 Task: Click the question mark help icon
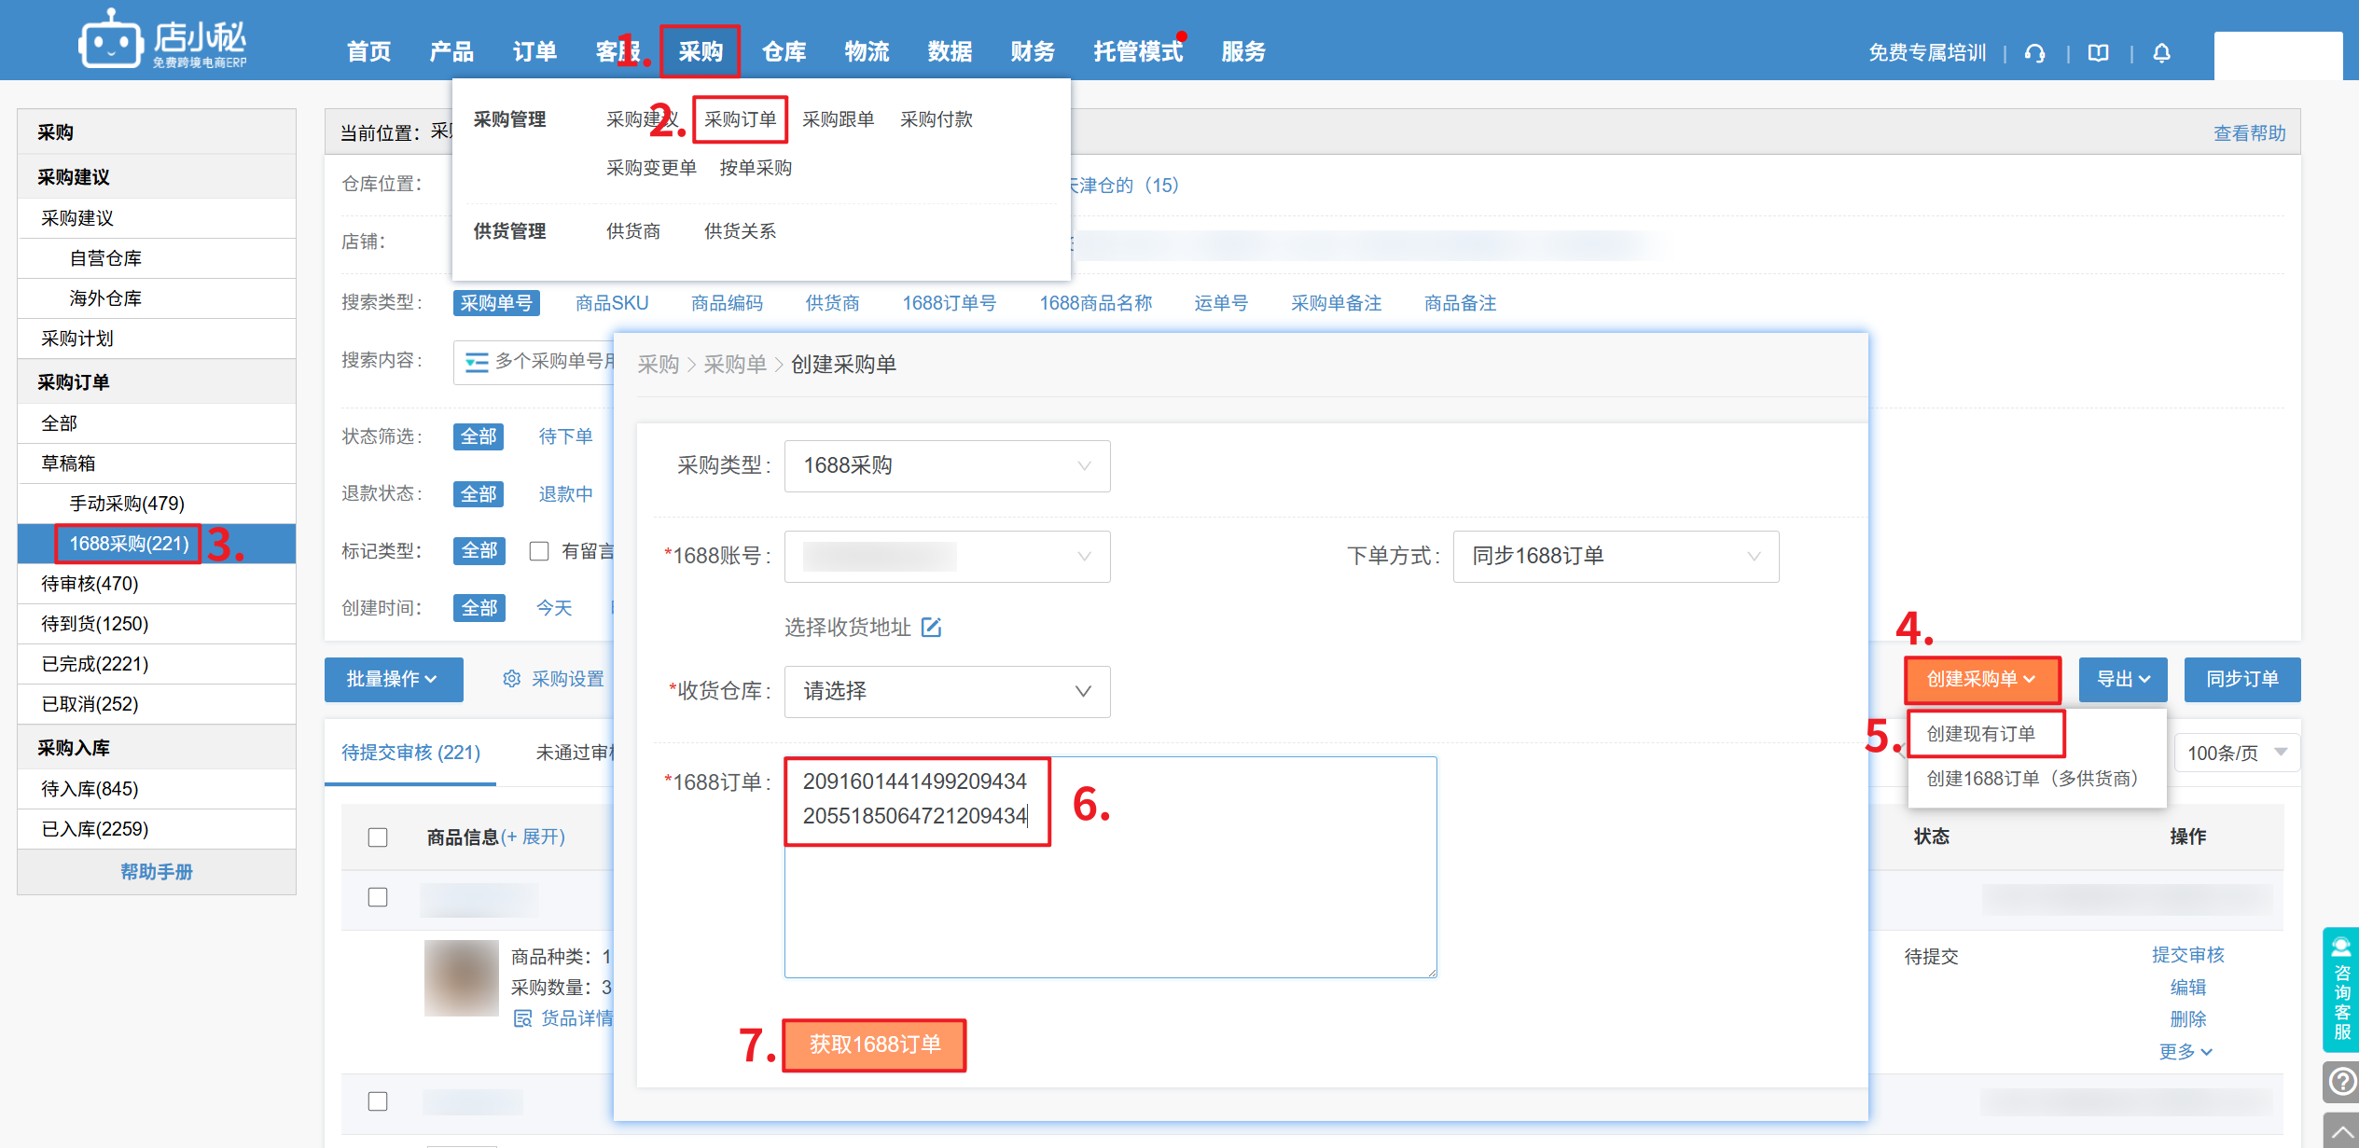(x=2340, y=1082)
